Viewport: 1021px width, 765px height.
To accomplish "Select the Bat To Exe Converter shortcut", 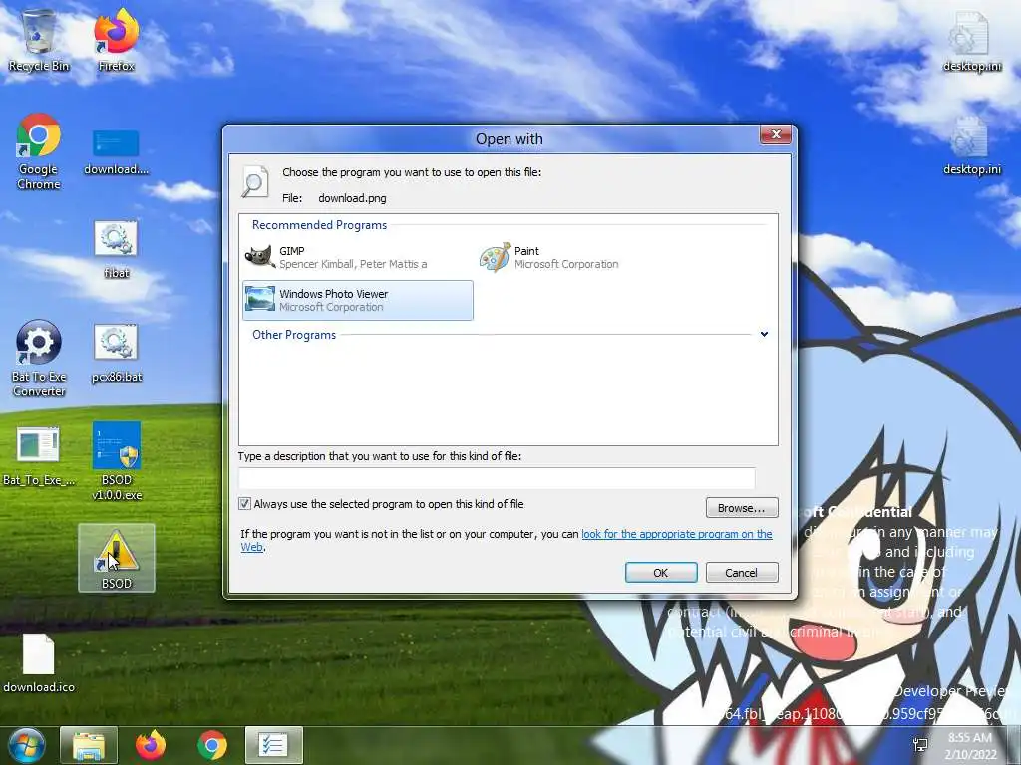I will click(x=39, y=359).
